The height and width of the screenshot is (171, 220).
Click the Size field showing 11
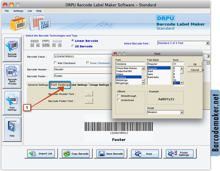[178, 64]
